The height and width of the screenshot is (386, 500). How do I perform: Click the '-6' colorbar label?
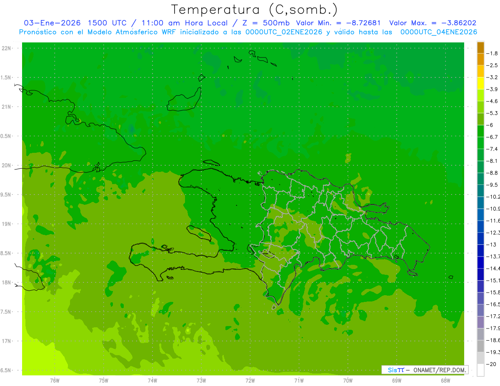point(491,125)
